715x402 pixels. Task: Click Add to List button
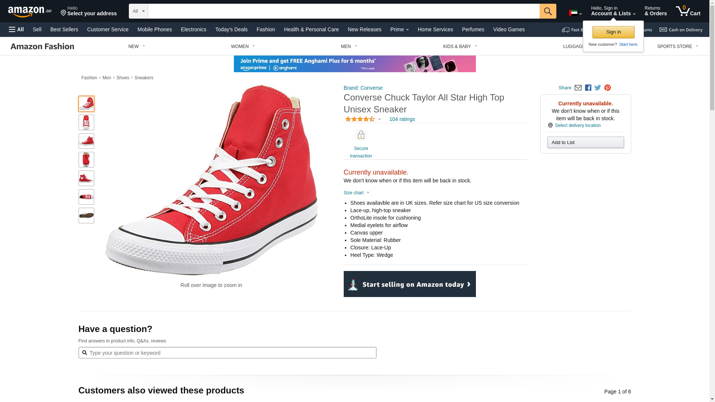(585, 143)
